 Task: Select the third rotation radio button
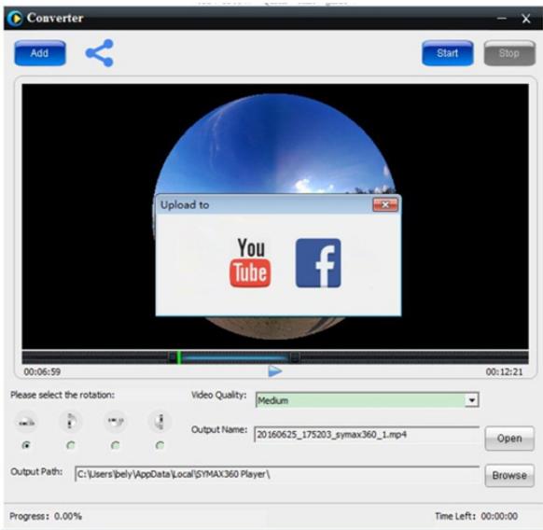click(116, 445)
